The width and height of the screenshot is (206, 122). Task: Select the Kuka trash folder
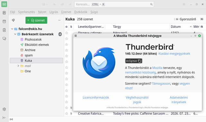point(36,61)
